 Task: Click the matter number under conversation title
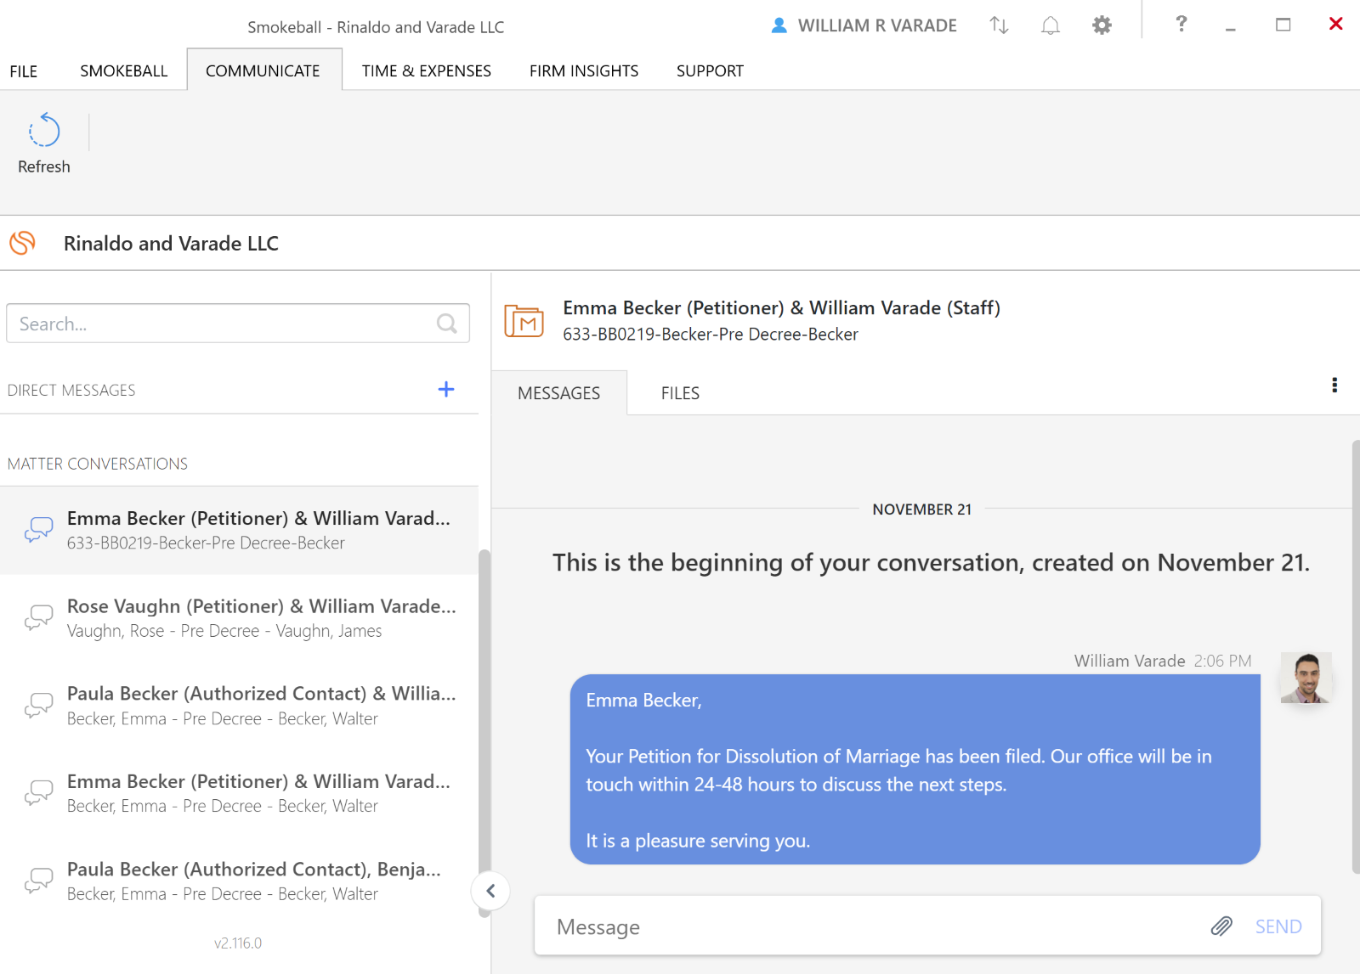(711, 335)
